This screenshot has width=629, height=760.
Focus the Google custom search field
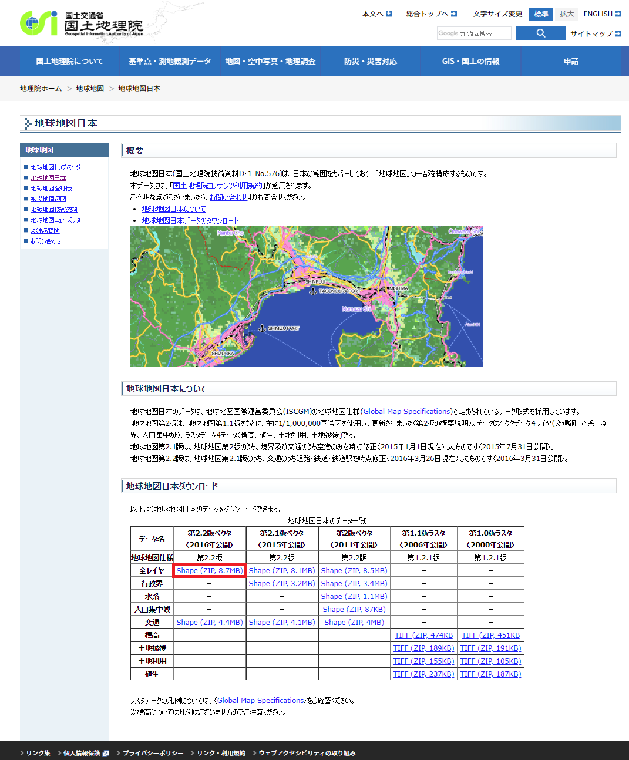[473, 33]
